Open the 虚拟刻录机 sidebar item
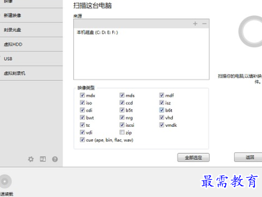 (31, 73)
